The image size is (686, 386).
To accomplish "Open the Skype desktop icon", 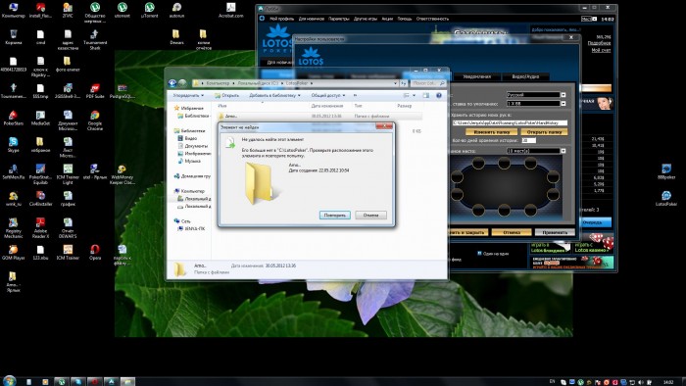I will pos(13,145).
